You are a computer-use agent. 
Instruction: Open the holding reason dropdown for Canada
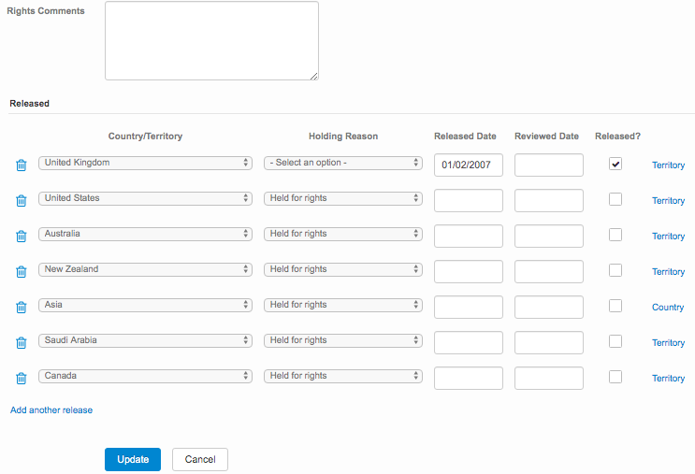tap(343, 376)
